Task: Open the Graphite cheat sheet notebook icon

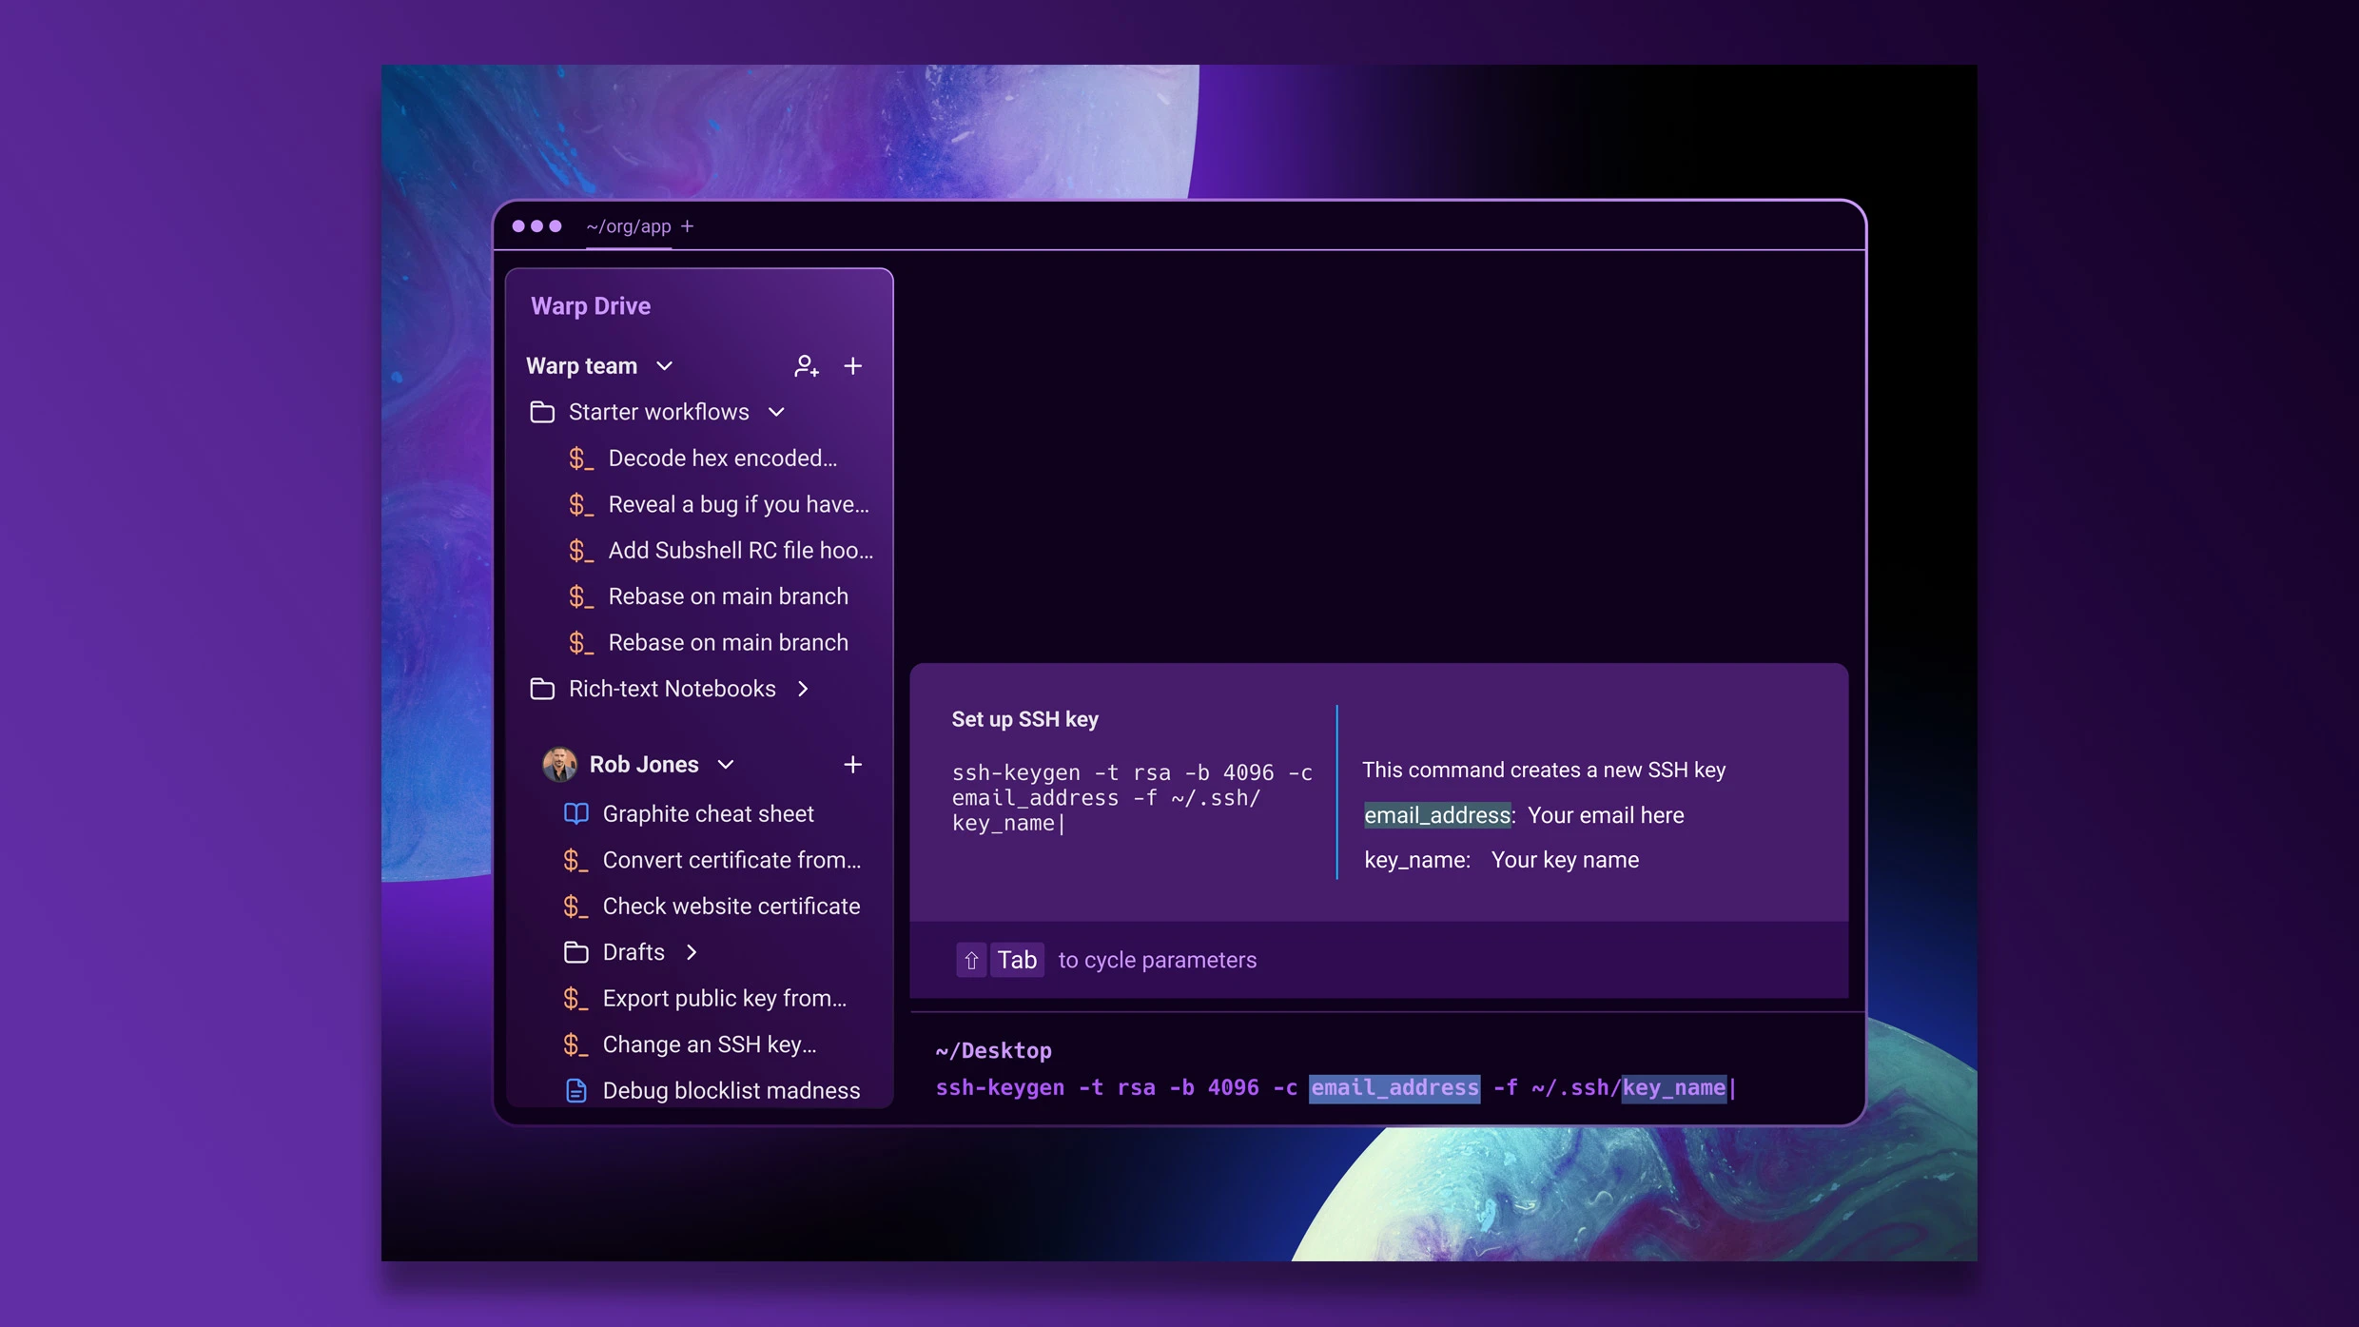Action: (575, 813)
